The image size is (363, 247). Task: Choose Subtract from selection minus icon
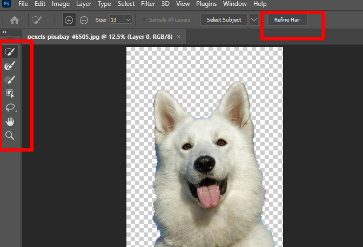pos(84,20)
